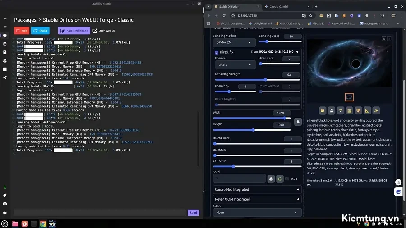This screenshot has height=228, width=406.
Task: Send to inpaint palette icon
Action: [x=358, y=111]
